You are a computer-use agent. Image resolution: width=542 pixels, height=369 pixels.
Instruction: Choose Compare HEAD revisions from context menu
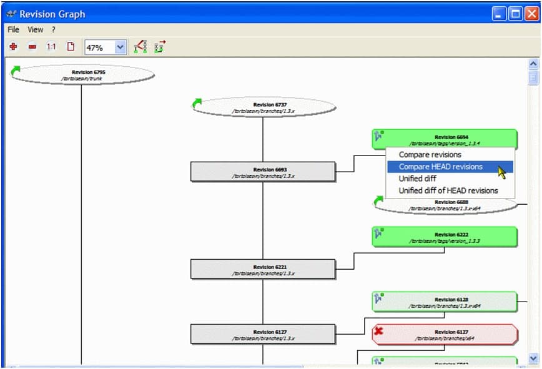pos(441,167)
